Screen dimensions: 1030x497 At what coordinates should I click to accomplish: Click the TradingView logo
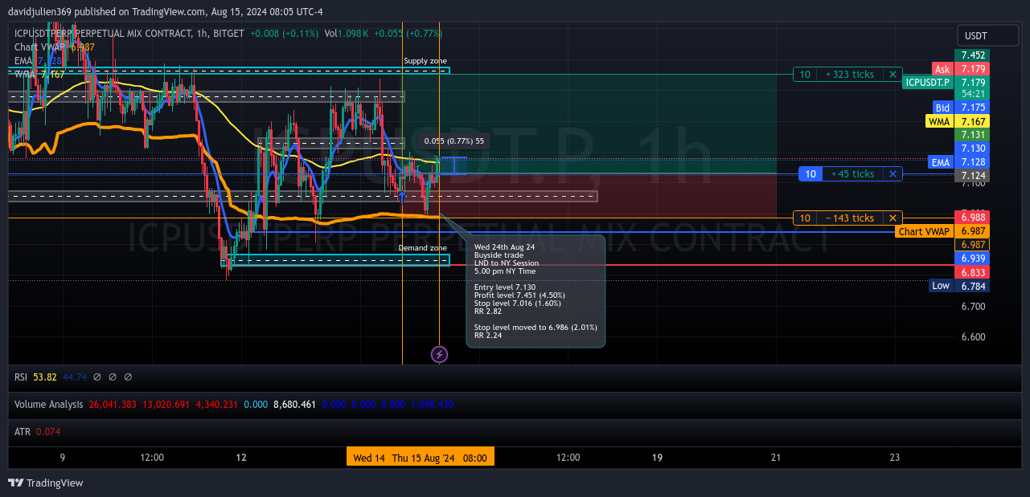coord(46,483)
